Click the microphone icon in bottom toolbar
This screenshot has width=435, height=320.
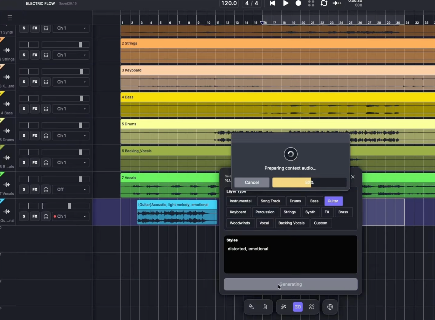(251, 307)
